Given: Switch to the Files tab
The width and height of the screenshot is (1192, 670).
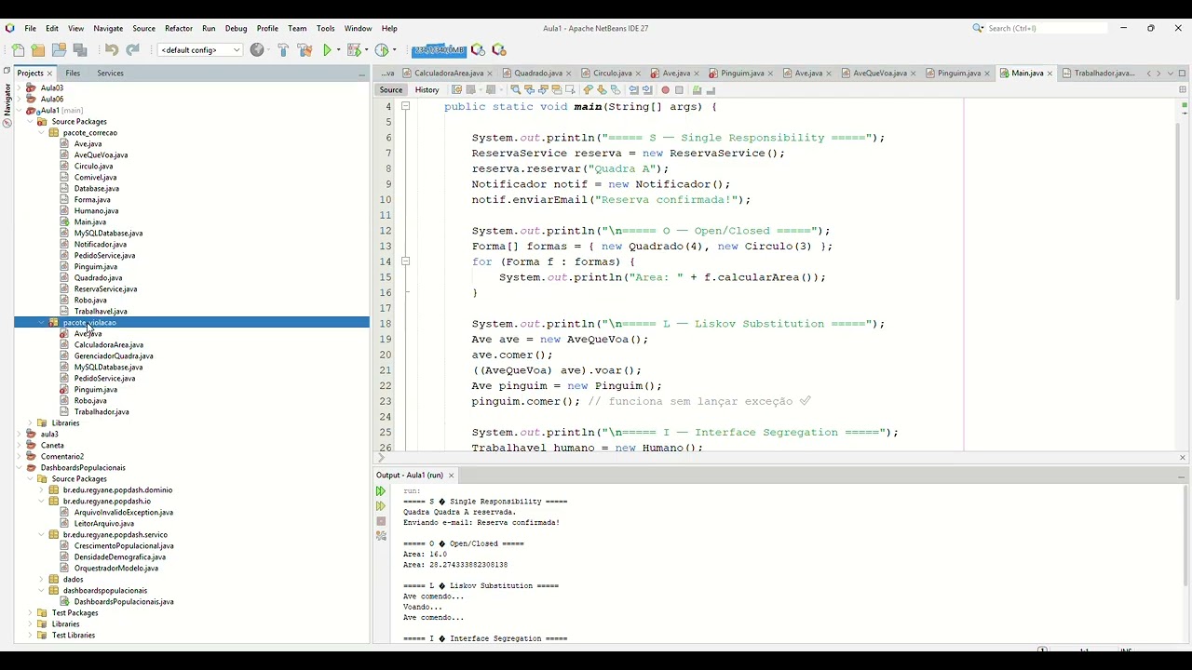Looking at the screenshot, I should pos(73,73).
